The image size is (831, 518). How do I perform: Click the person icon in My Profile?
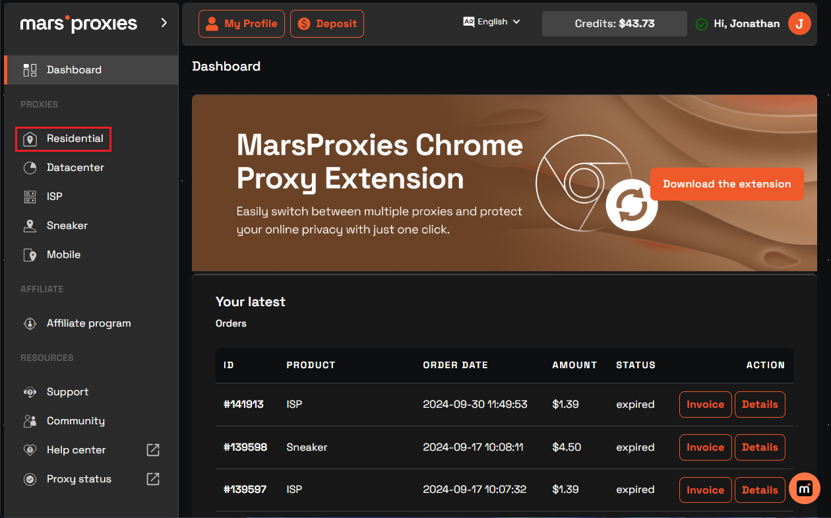212,24
